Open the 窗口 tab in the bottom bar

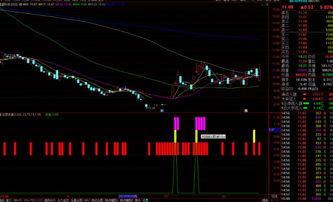pos(9,200)
